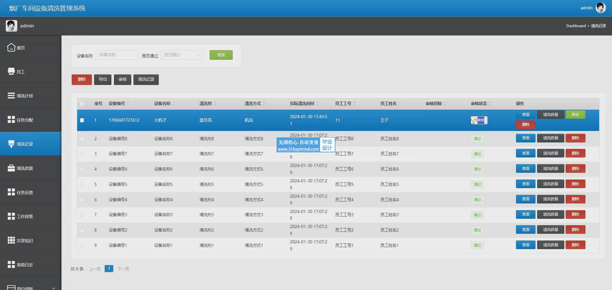
Task: Click 查看 button for 设备编号1 row
Action: click(526, 245)
